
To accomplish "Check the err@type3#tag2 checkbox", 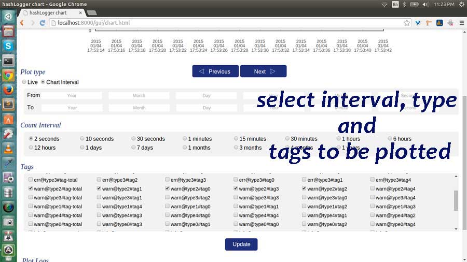I will 99,180.
